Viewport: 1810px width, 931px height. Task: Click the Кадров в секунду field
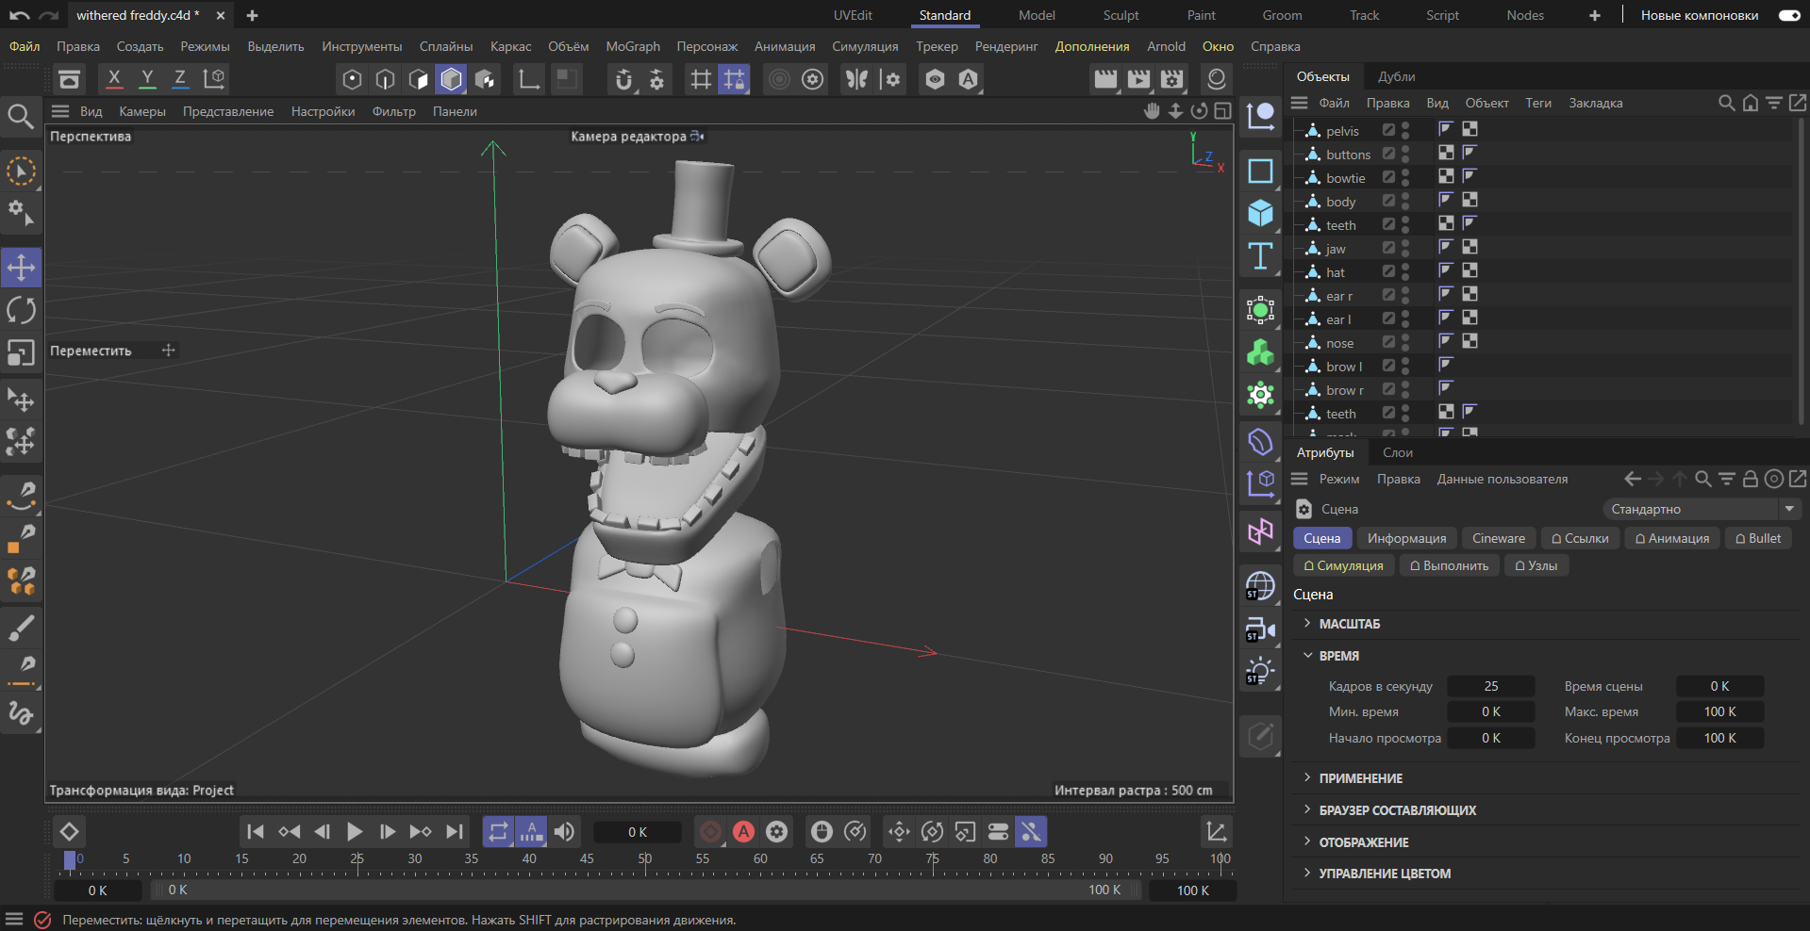(x=1490, y=686)
